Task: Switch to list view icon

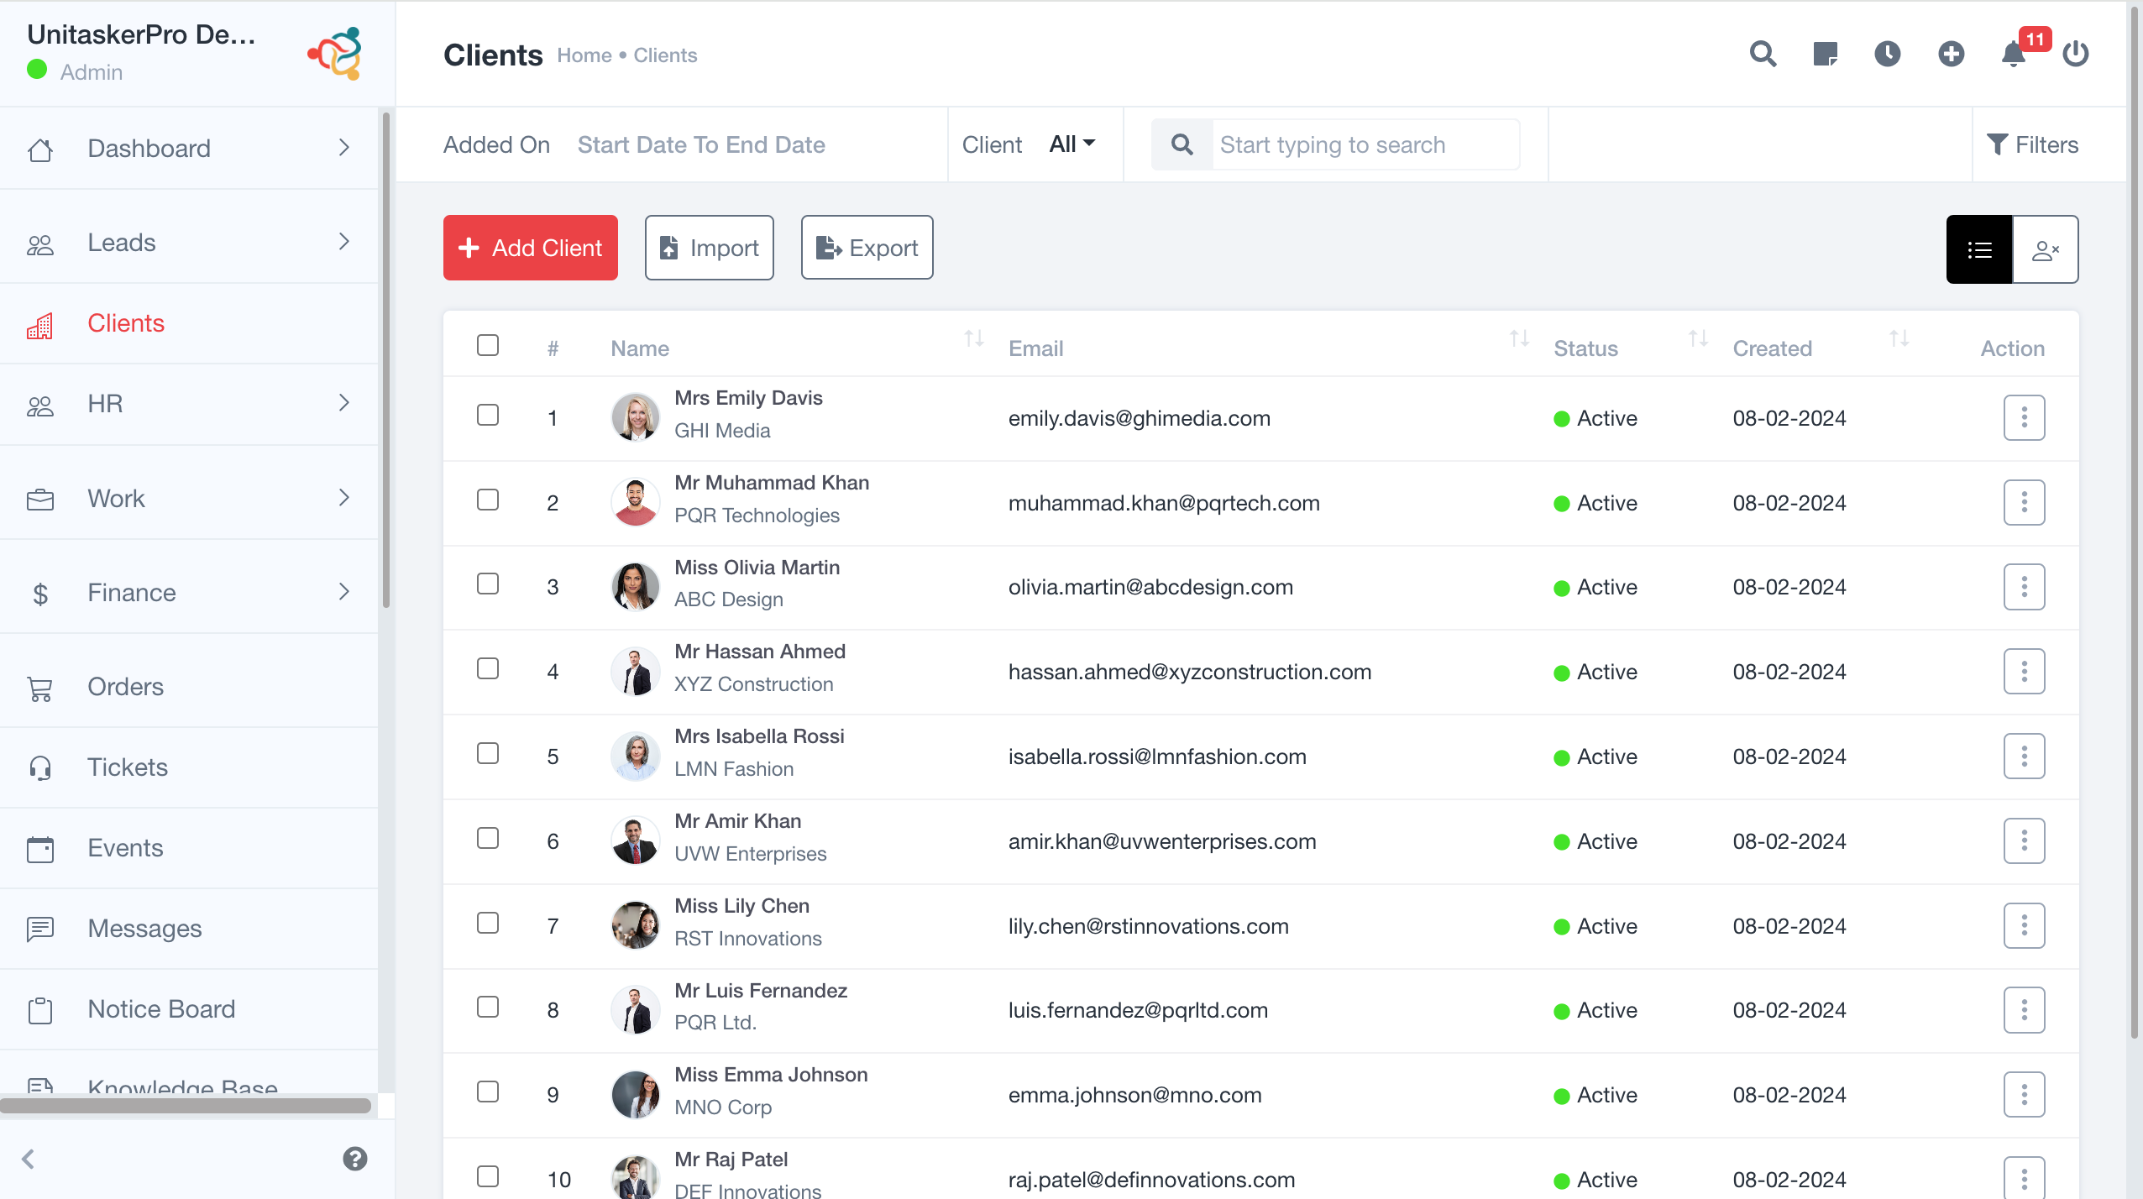Action: [1979, 249]
